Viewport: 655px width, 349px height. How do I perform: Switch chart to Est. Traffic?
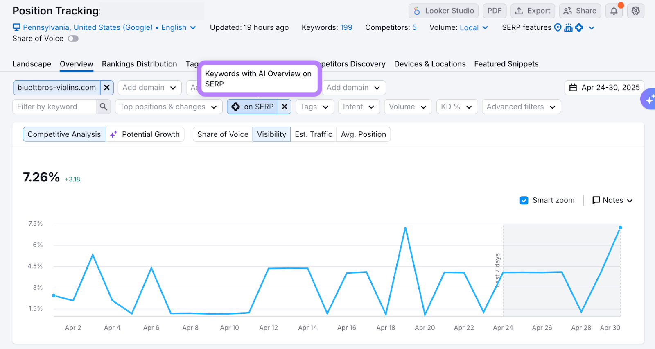[314, 134]
